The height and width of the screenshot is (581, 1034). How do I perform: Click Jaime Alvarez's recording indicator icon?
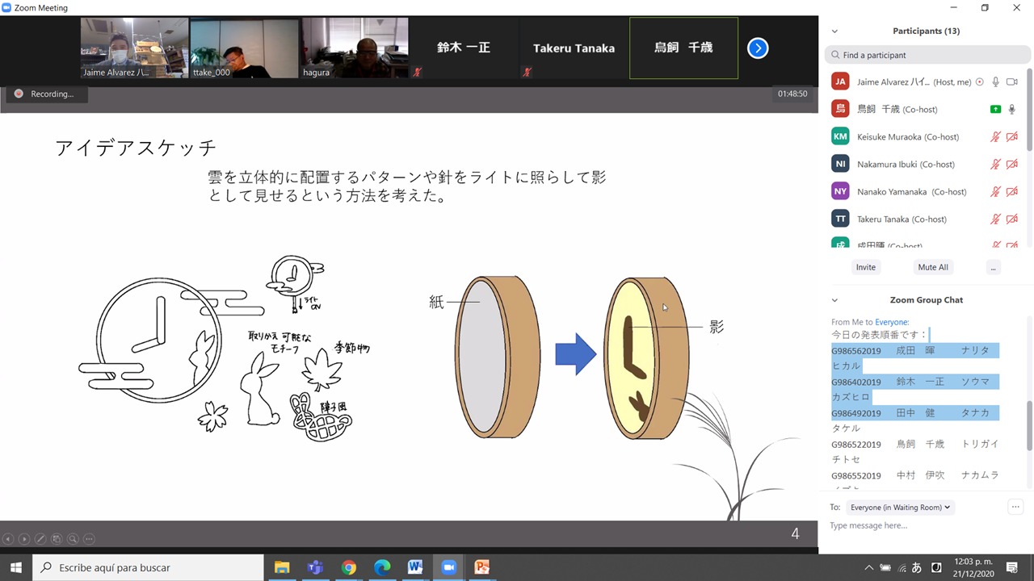pos(980,82)
